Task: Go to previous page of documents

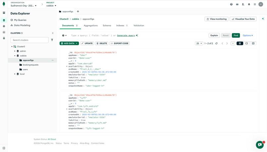Action: [222, 43]
